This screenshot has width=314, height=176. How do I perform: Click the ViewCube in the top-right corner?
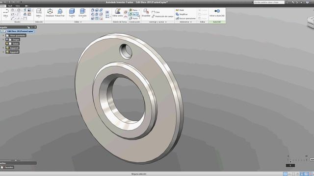311,22
